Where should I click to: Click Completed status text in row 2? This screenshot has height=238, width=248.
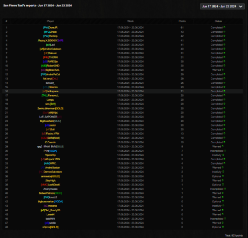[x=216, y=32]
